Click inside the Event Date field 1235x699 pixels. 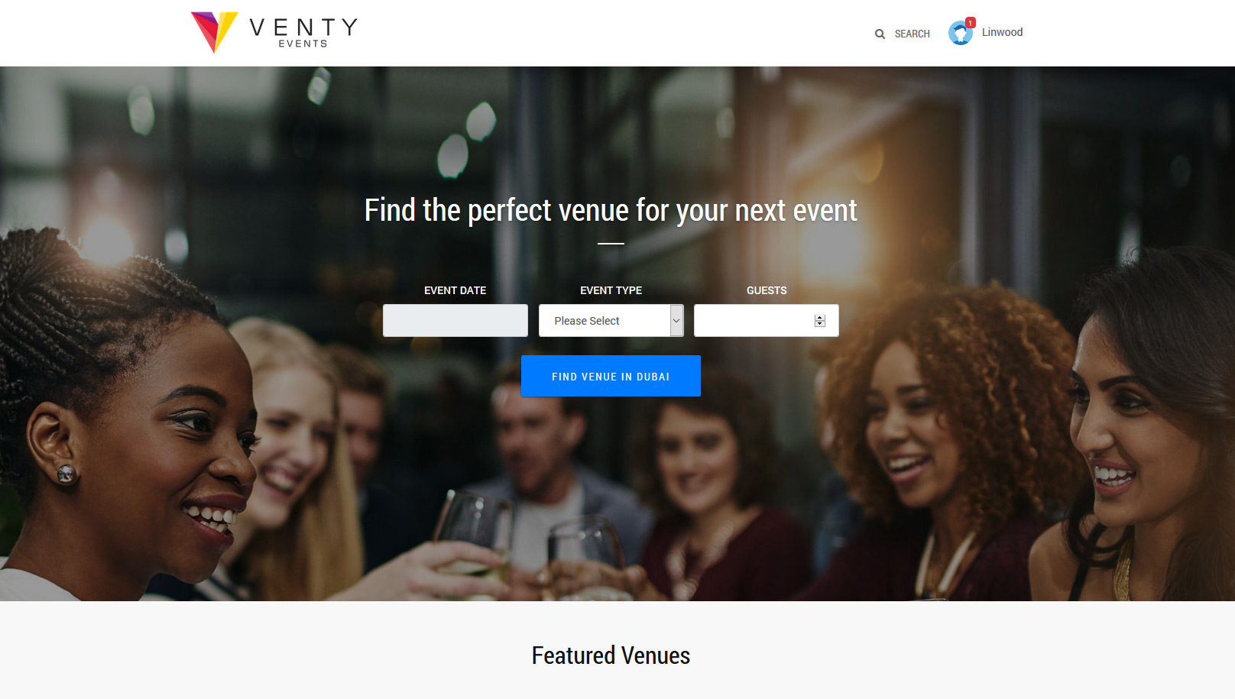coord(455,321)
